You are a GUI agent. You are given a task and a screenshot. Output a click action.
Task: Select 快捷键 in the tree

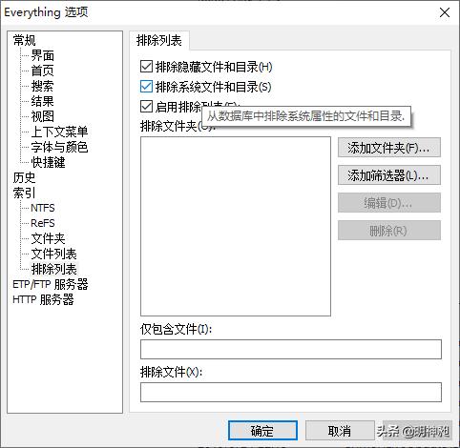pyautogui.click(x=49, y=162)
